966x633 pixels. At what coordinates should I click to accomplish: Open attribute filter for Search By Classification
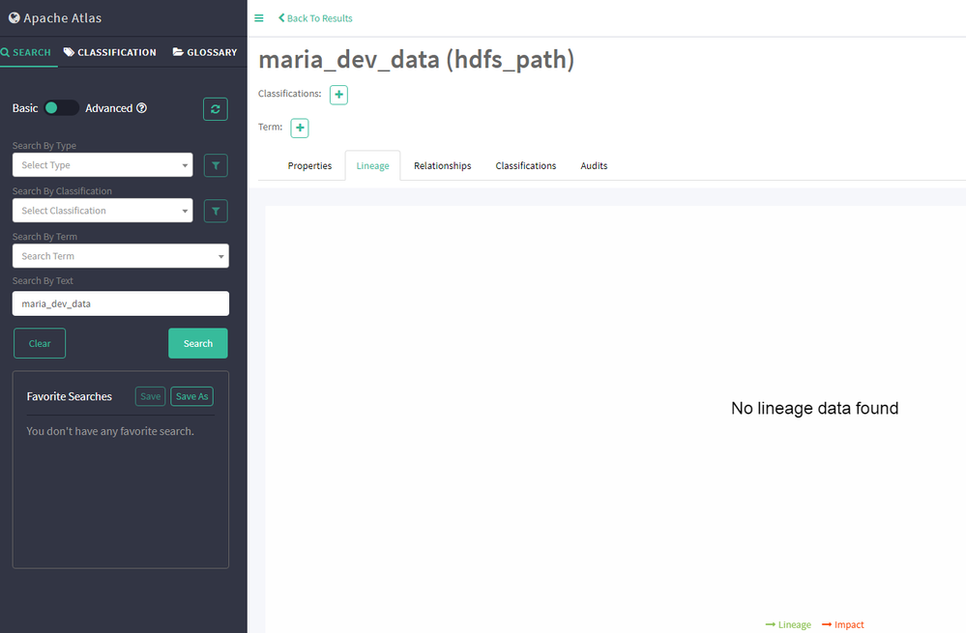(x=216, y=211)
